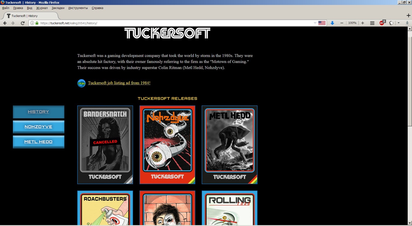
Task: Open the Закладки menu
Action: coord(58,8)
